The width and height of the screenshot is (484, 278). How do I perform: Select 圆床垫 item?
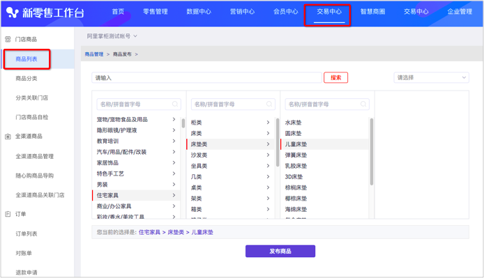coord(293,133)
